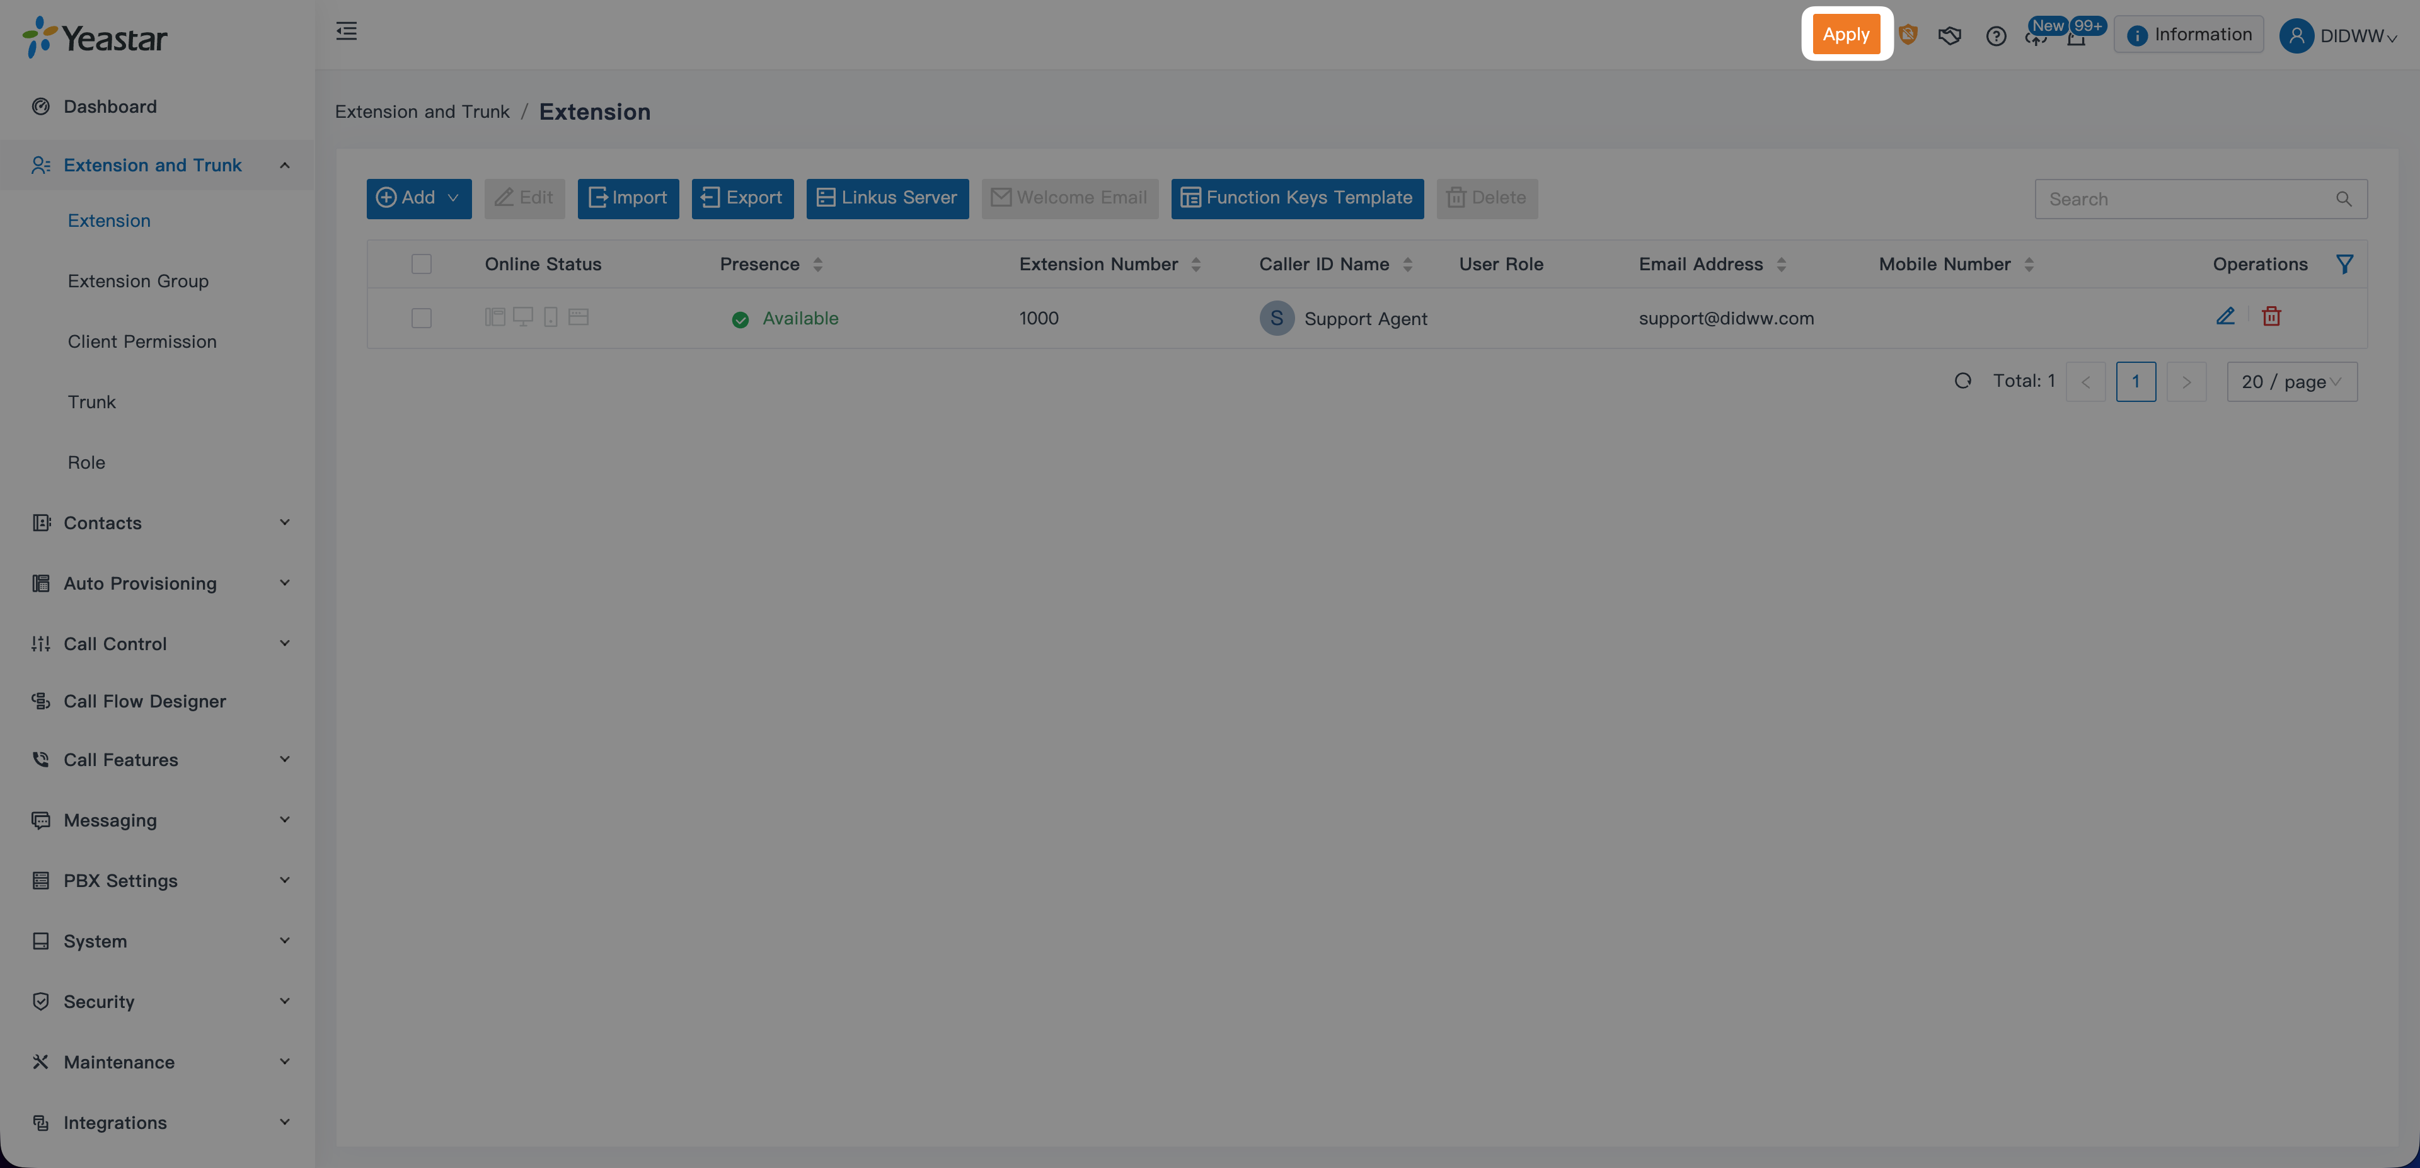Toggle the select-all checkbox in the table header
The width and height of the screenshot is (2420, 1168).
421,264
